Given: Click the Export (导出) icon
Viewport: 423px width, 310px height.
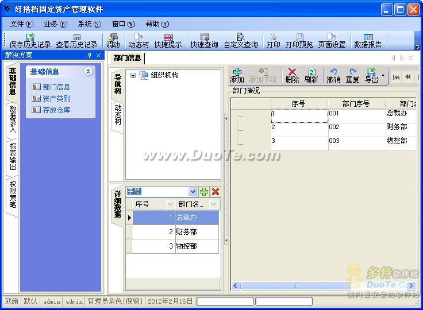Looking at the screenshot, I should click(371, 75).
